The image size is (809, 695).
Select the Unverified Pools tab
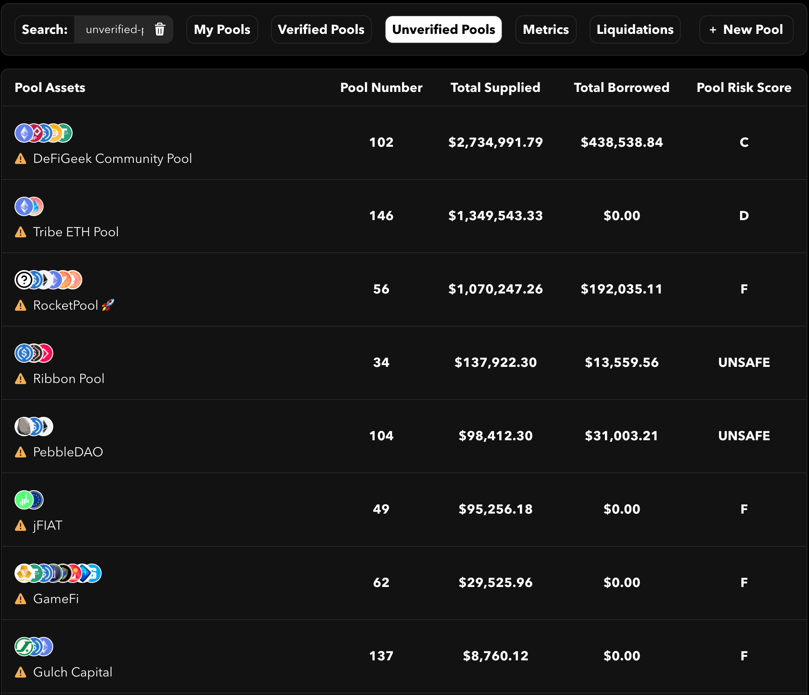point(443,29)
